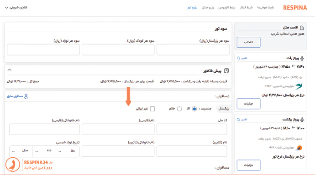The image size is (315, 175).
Task: Click the airplane icon next to پرواز رفت
Action: click(302, 58)
